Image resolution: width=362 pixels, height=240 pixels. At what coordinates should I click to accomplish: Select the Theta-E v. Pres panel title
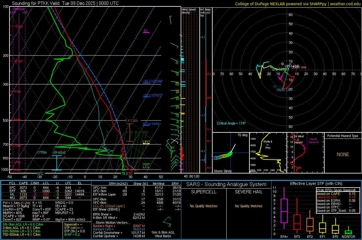pos(268,144)
